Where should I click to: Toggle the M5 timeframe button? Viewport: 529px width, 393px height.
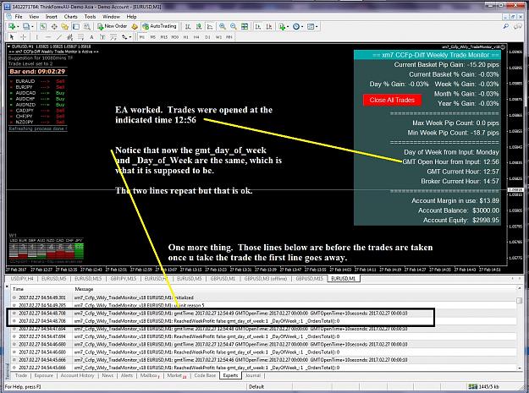pos(153,37)
